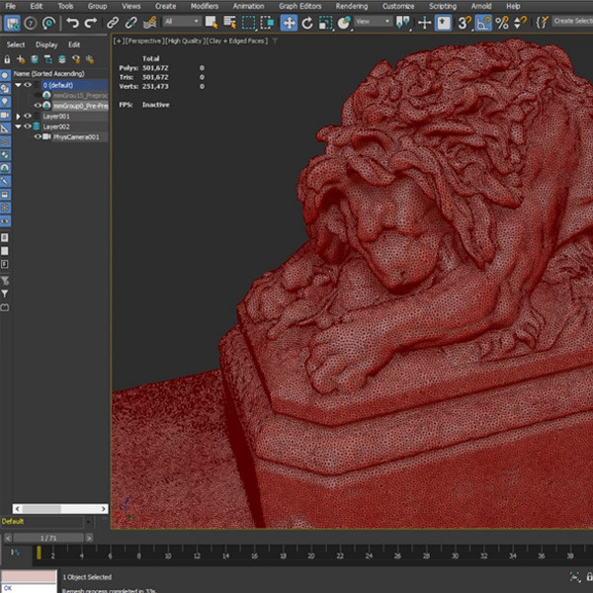Activate the Select Object tool
This screenshot has height=593, width=593.
point(212,23)
